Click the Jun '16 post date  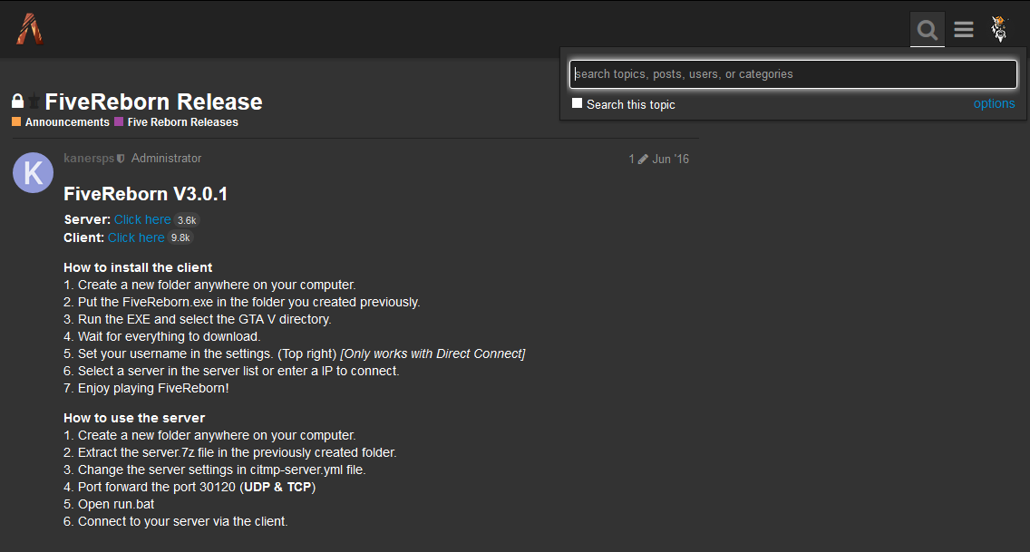(x=671, y=158)
